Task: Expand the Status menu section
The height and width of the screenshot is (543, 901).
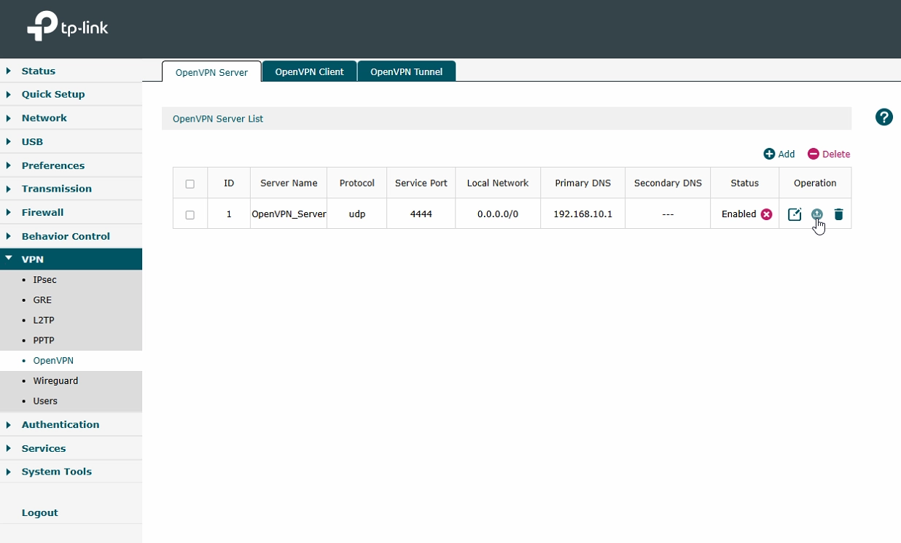Action: [38, 71]
